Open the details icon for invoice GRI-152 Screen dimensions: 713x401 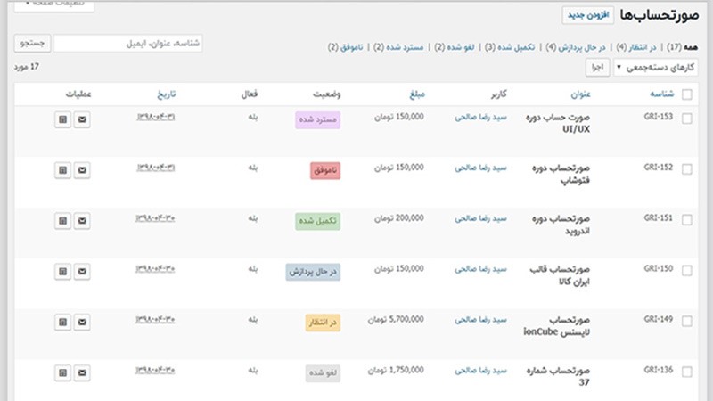click(x=61, y=168)
